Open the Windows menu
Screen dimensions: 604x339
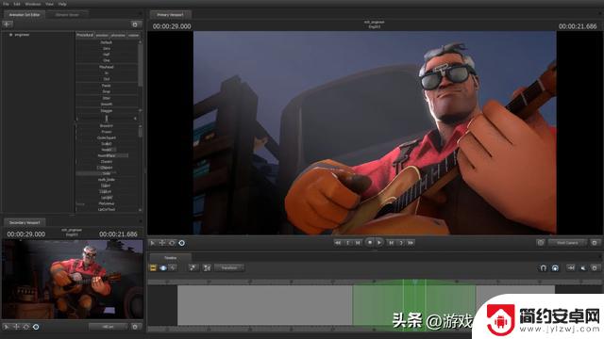click(x=33, y=4)
